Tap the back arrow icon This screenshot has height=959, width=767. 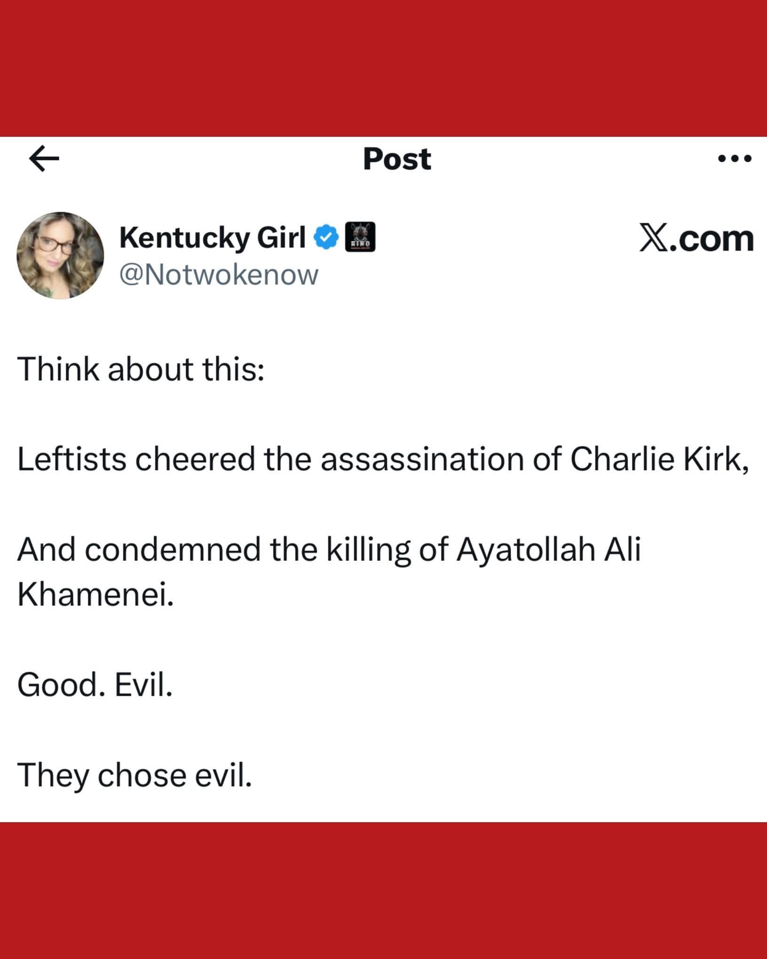[x=44, y=159]
